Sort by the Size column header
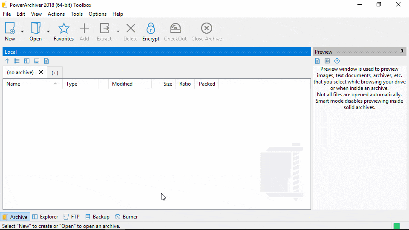The height and width of the screenshot is (230, 409). pos(164,84)
